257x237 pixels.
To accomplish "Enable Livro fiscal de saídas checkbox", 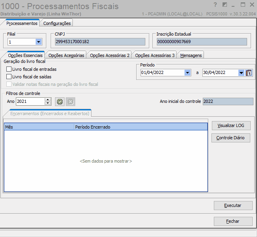I will pos(9,77).
